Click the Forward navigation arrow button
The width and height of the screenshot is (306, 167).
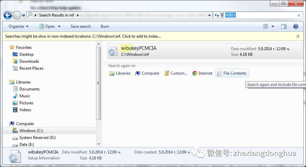coord(17,15)
